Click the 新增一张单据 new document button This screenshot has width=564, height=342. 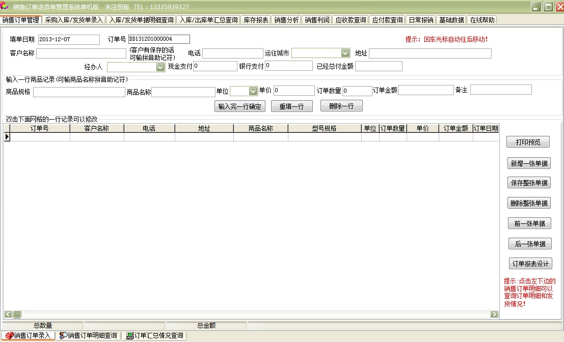(529, 163)
